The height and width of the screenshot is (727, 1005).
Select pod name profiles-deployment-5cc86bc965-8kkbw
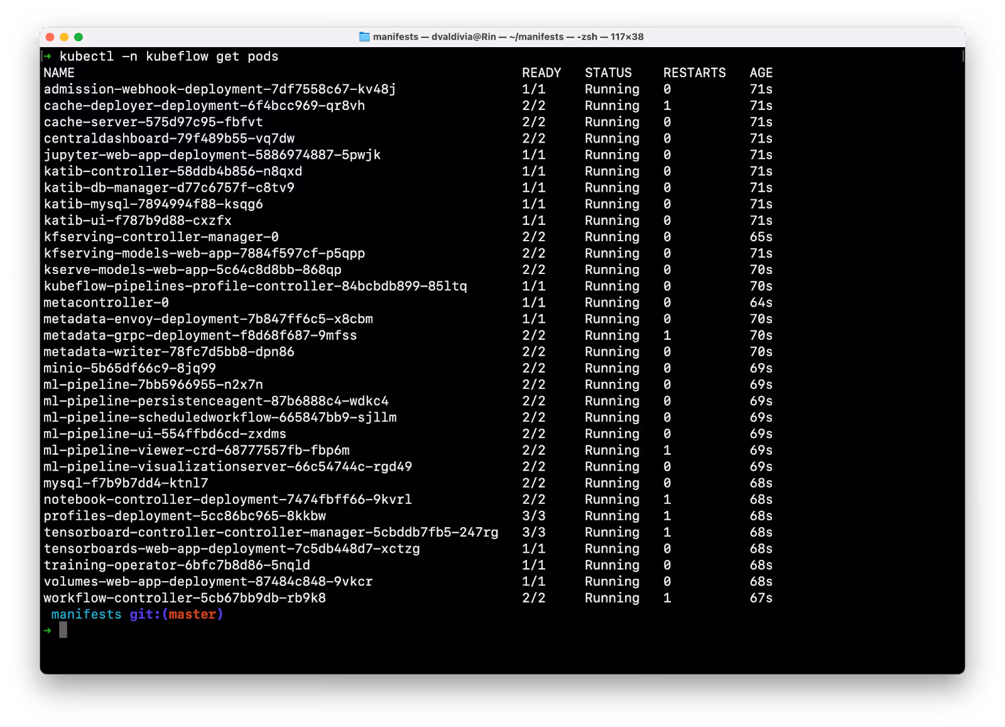(185, 515)
